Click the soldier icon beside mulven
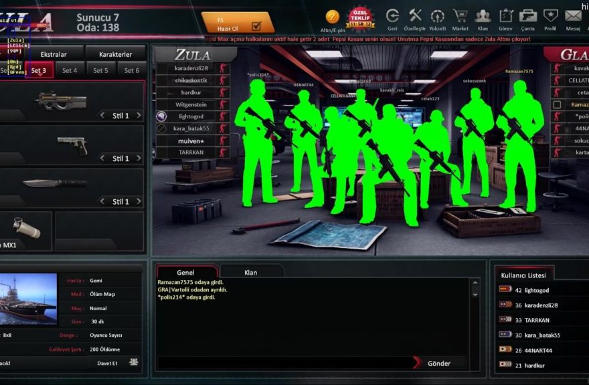The width and height of the screenshot is (589, 385). (x=223, y=141)
